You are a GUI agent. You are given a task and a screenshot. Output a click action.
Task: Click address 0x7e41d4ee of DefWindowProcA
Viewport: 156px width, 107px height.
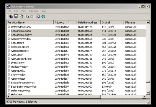point(62,27)
